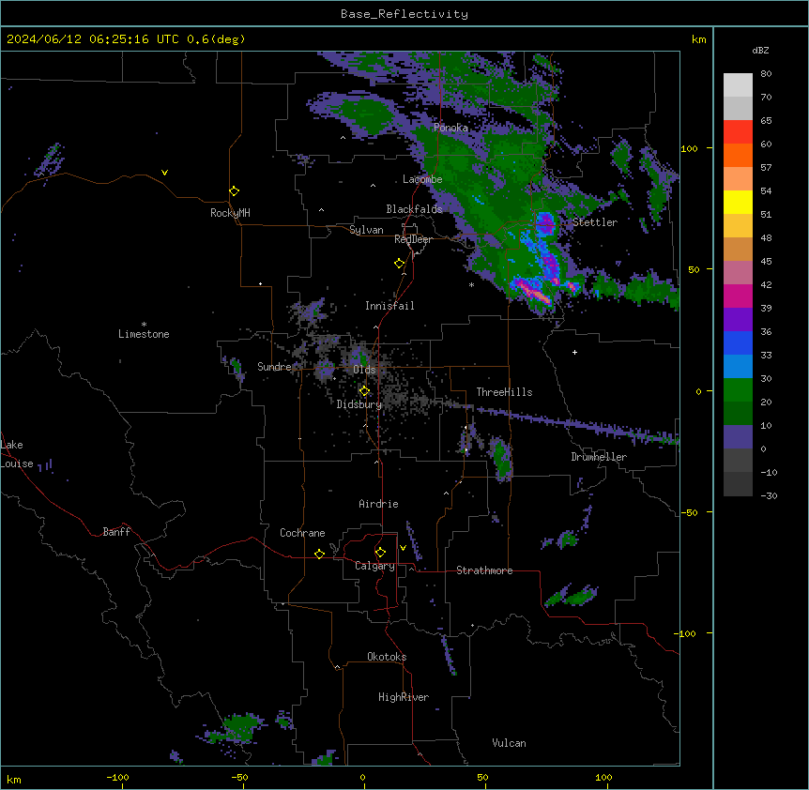Image resolution: width=809 pixels, height=790 pixels.
Task: Select the Banff label
Action: (x=116, y=532)
